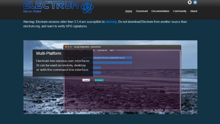Click Quit at the terminal bottom
The height and width of the screenshot is (124, 220).
(x=167, y=110)
